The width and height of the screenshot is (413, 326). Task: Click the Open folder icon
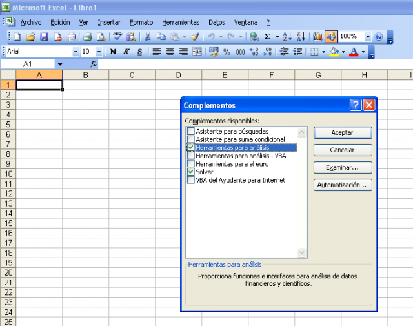(x=31, y=37)
